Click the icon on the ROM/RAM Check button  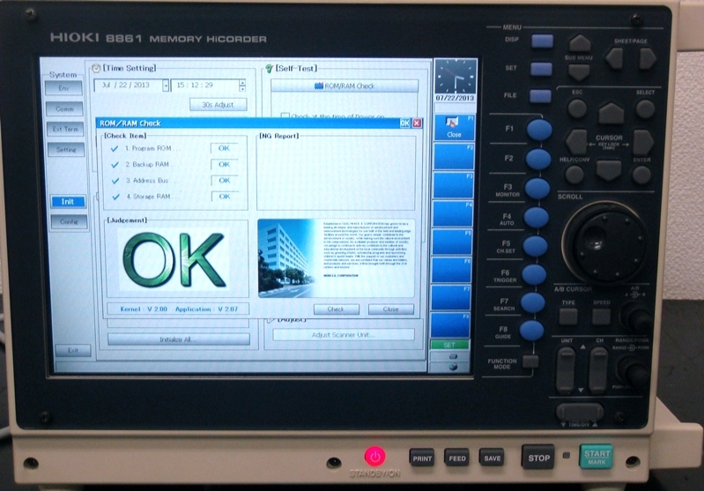(x=319, y=86)
